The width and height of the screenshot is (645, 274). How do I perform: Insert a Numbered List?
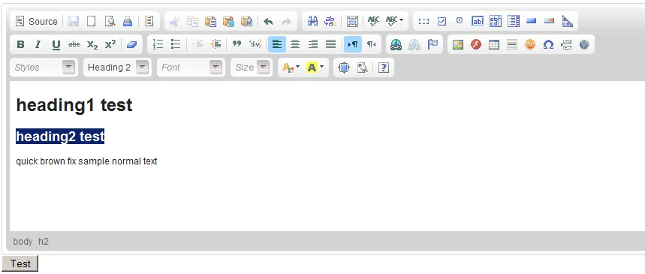pyautogui.click(x=158, y=44)
